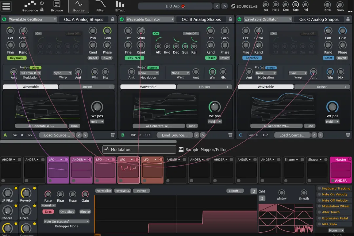Select the Source tab
The height and width of the screenshot is (236, 354).
[x=79, y=7]
